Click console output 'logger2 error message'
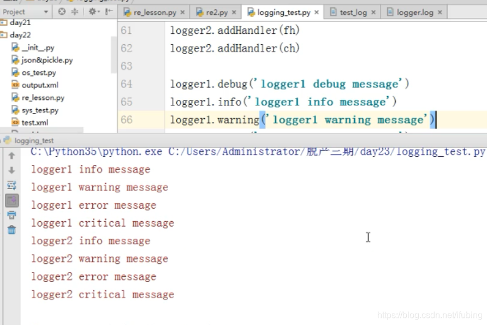The image size is (487, 325). (94, 276)
